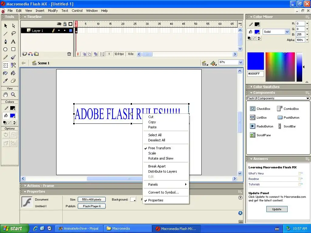This screenshot has width=311, height=233.
Task: Select the Pen tool
Action: coord(5,41)
